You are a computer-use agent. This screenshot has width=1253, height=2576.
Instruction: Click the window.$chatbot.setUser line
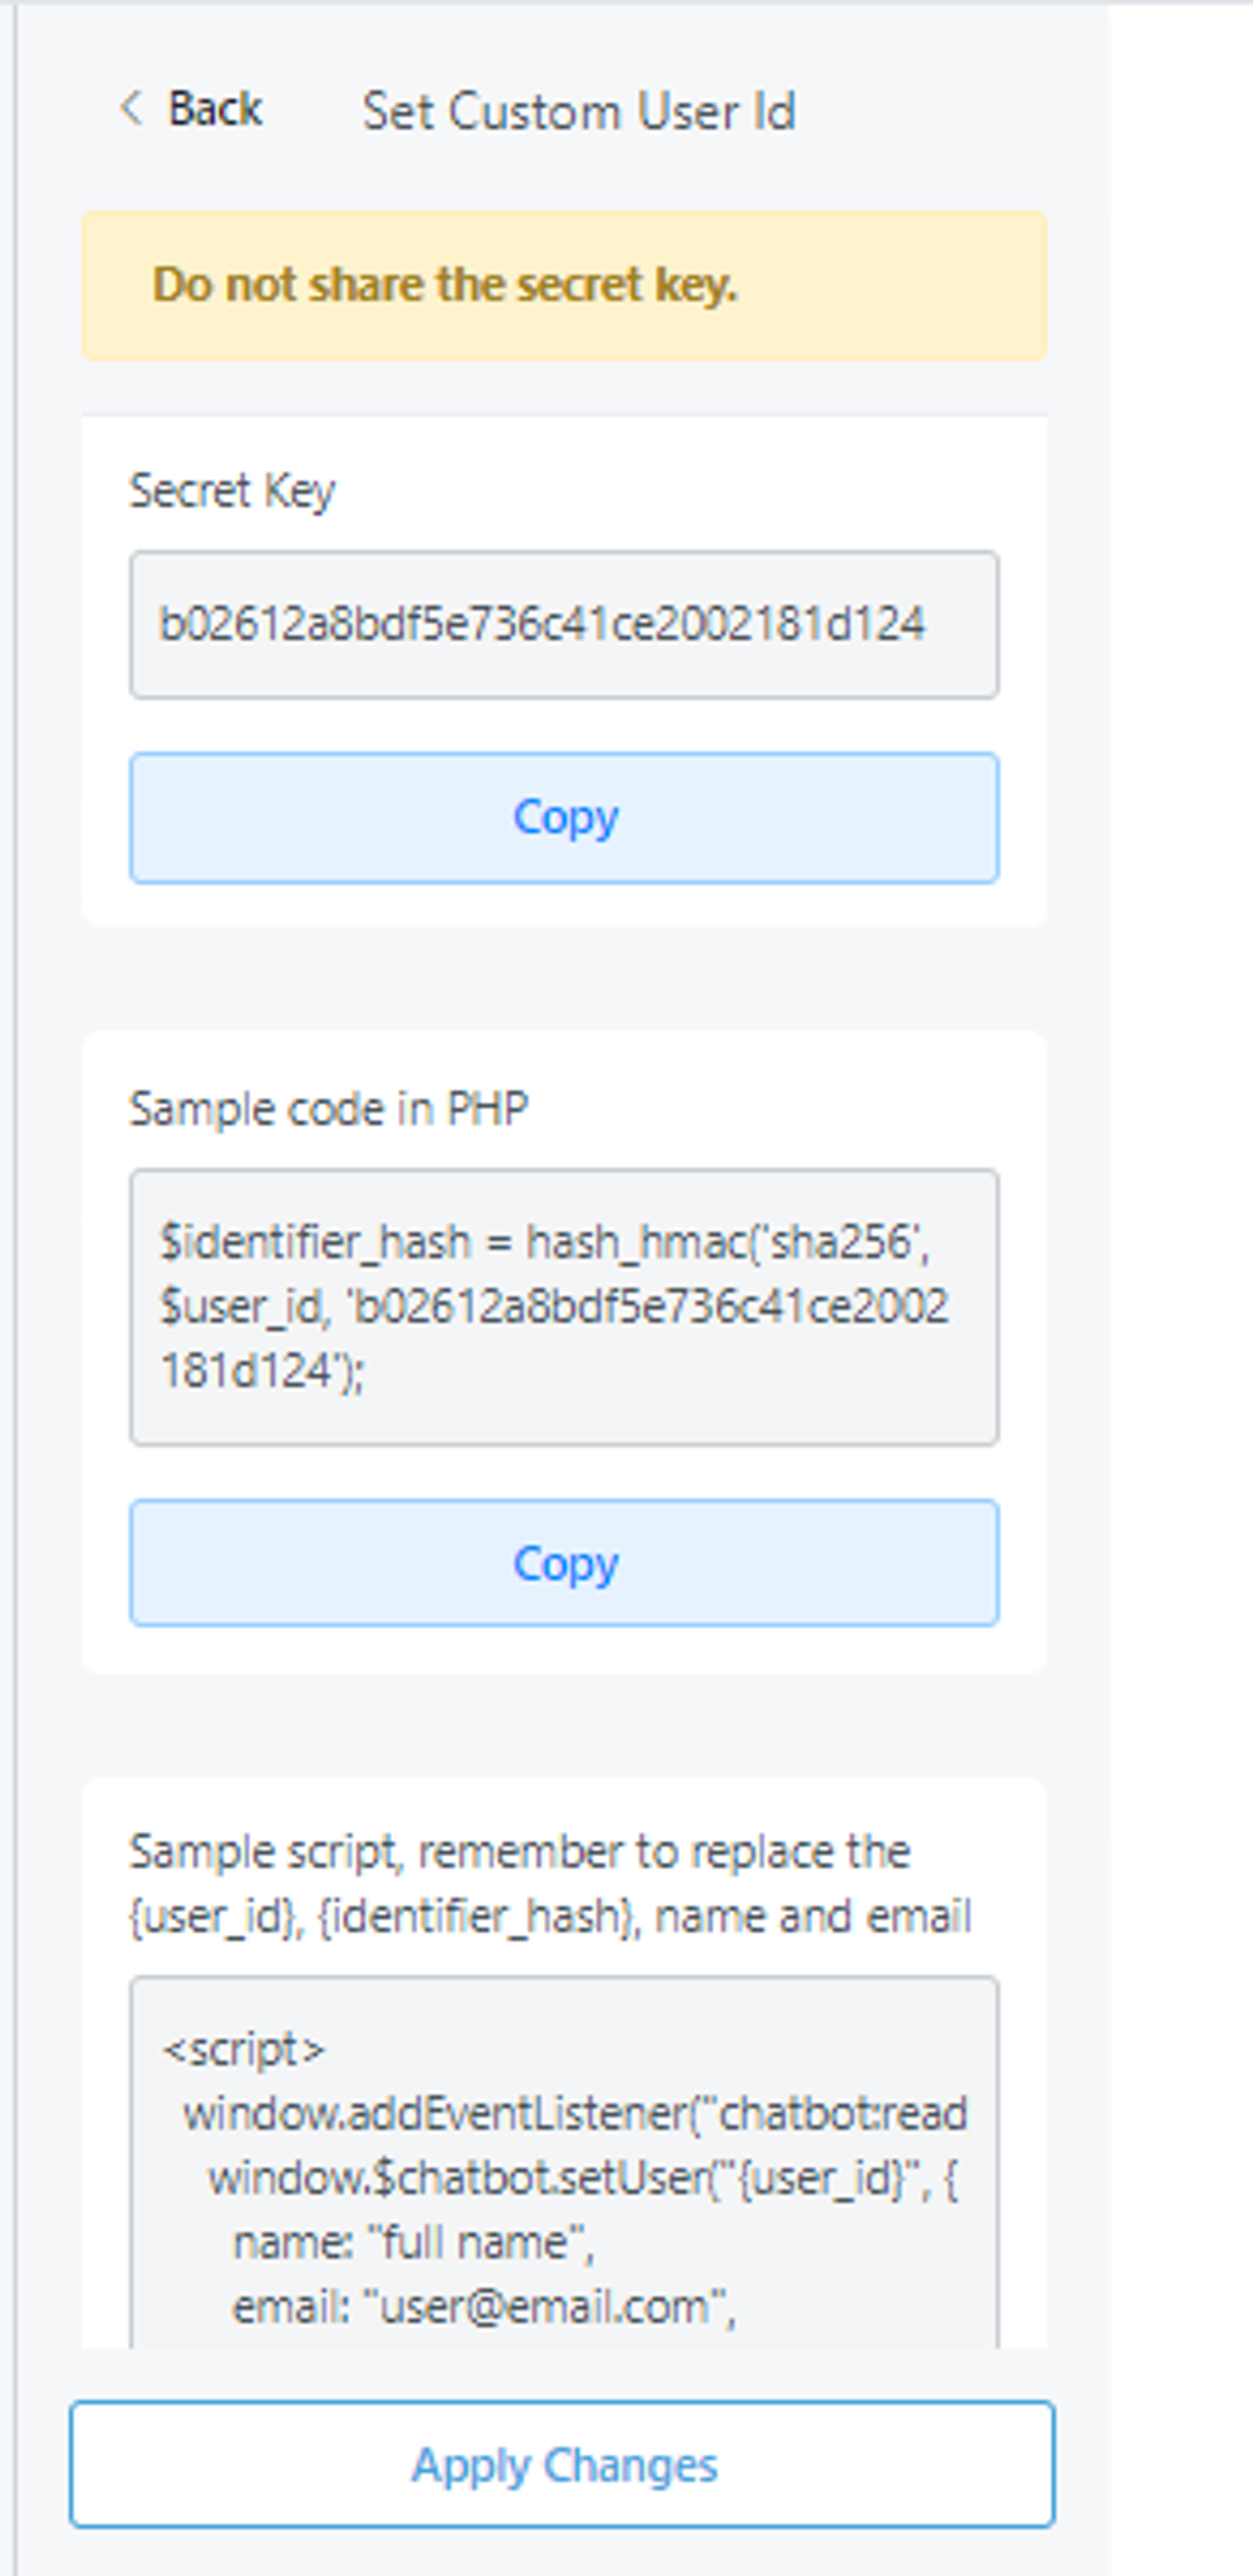(583, 2179)
